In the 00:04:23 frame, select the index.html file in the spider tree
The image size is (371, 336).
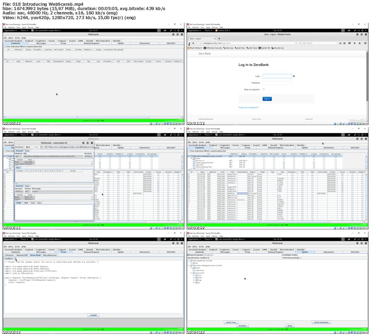198,270
